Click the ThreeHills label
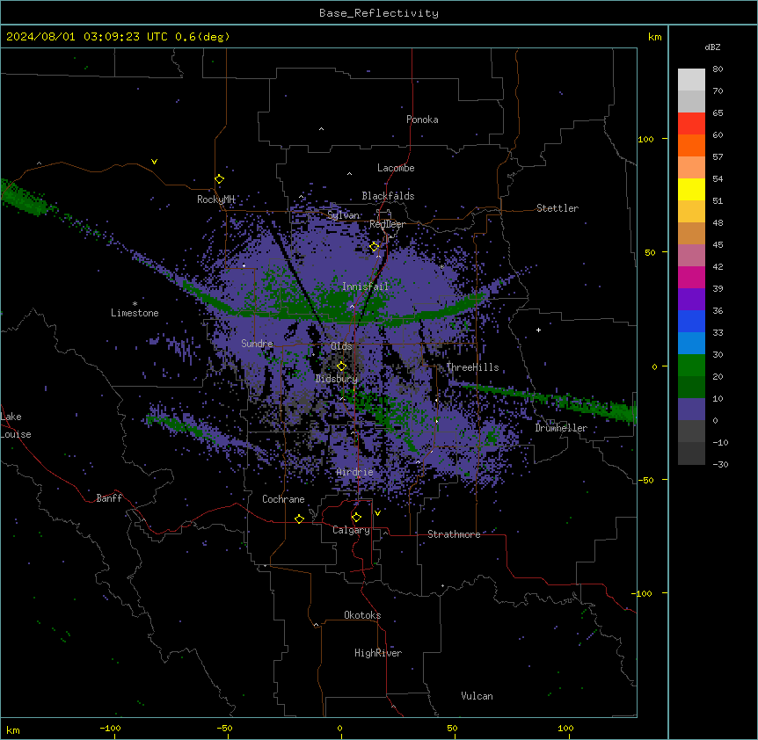The image size is (758, 740). [x=472, y=367]
